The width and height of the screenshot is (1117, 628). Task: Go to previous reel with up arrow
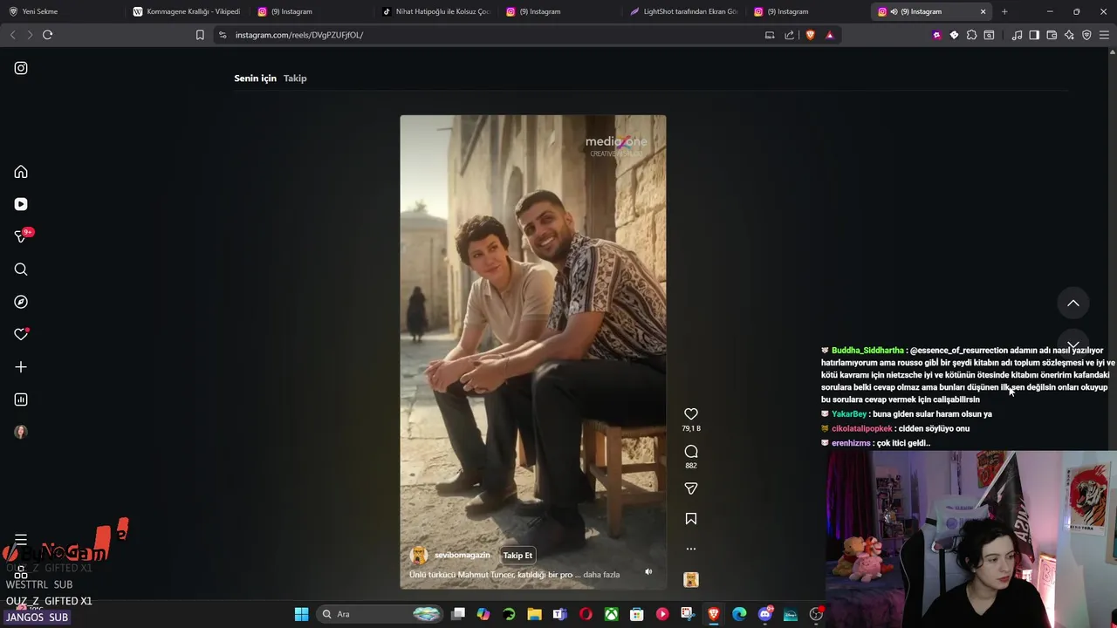tap(1073, 304)
